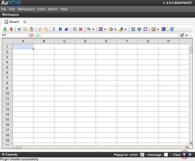Screen dimensions: 195x161
Task: Open the File menu
Action: (x=4, y=9)
